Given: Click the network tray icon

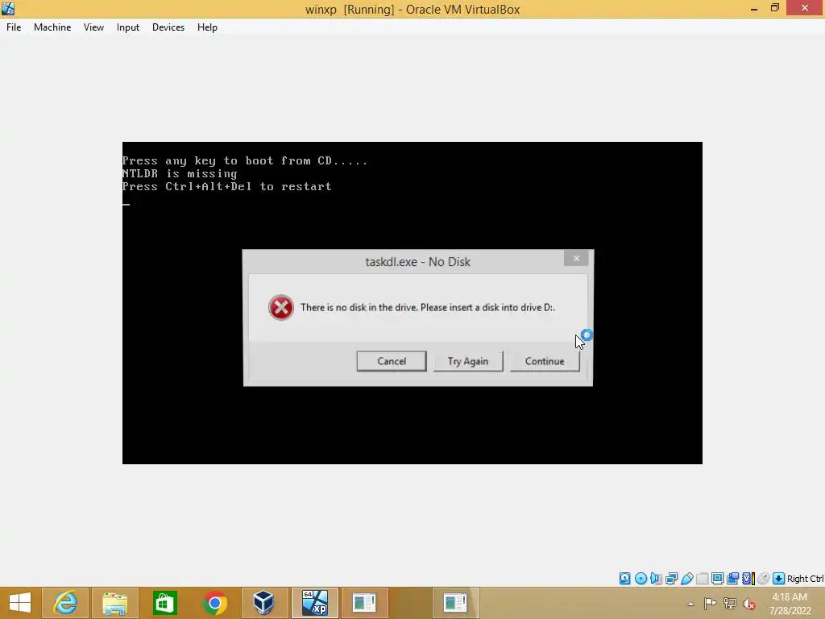Looking at the screenshot, I should [730, 604].
